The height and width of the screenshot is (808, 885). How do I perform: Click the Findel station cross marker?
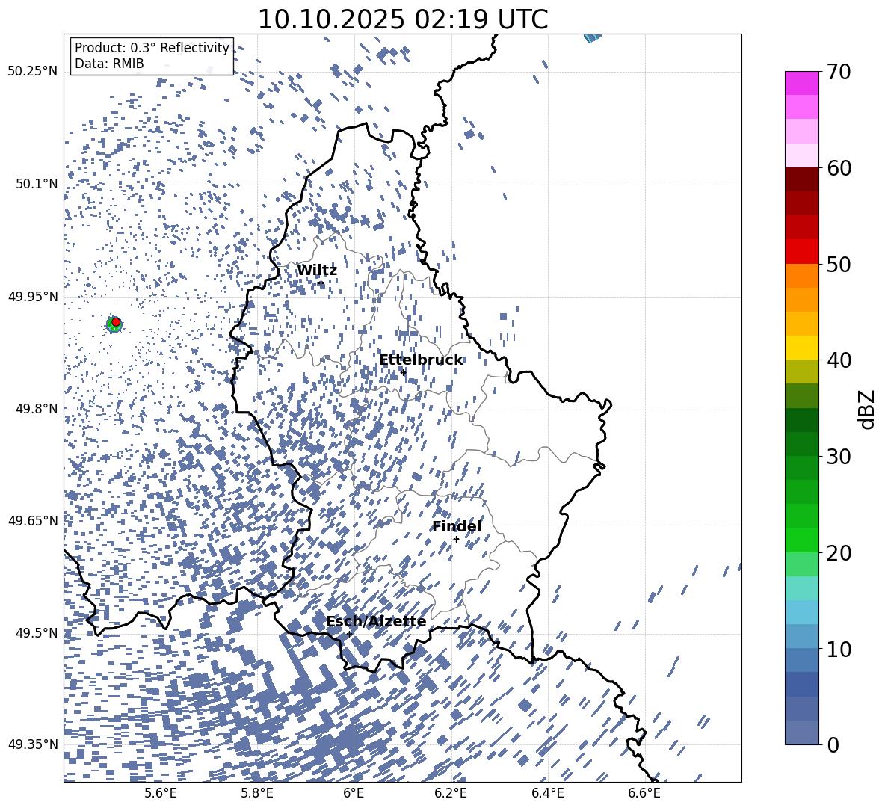456,540
